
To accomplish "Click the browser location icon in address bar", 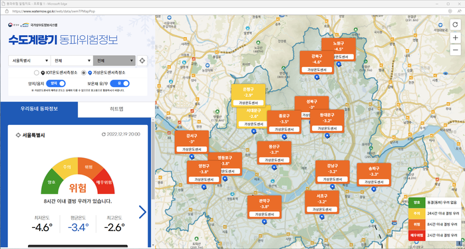I will pos(450,11).
